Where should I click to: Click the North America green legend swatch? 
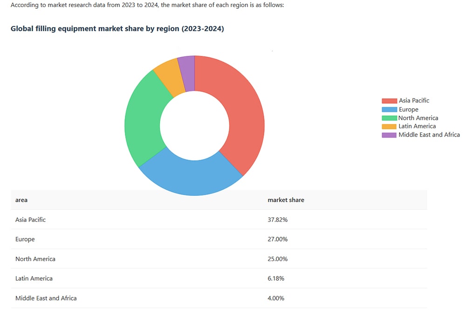click(x=389, y=118)
